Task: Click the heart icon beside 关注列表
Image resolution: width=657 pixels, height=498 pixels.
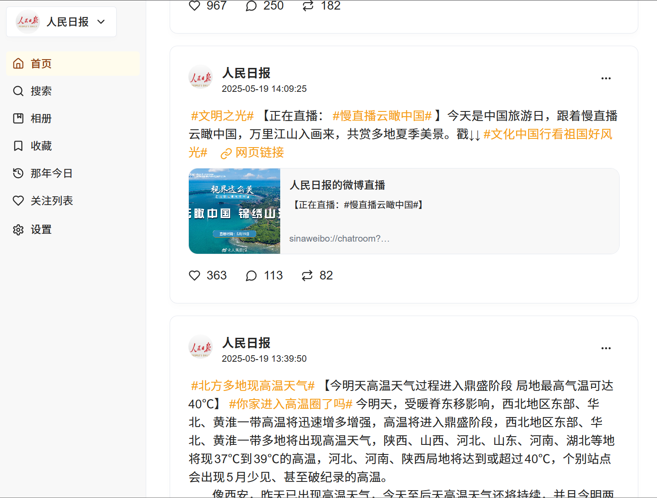Action: pos(18,201)
